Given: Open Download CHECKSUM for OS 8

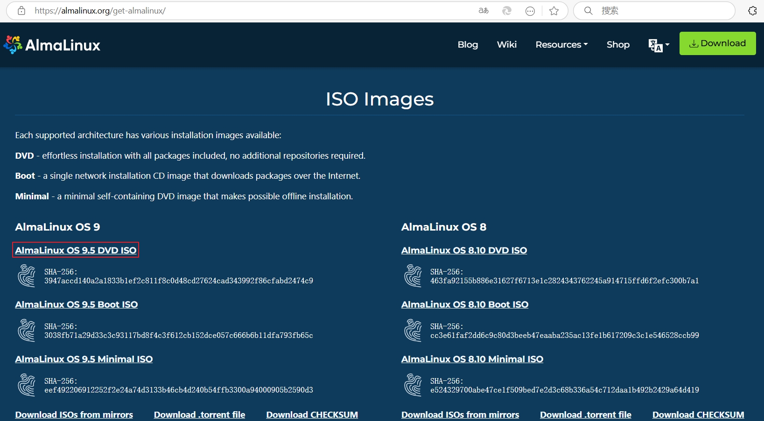Looking at the screenshot, I should [698, 414].
